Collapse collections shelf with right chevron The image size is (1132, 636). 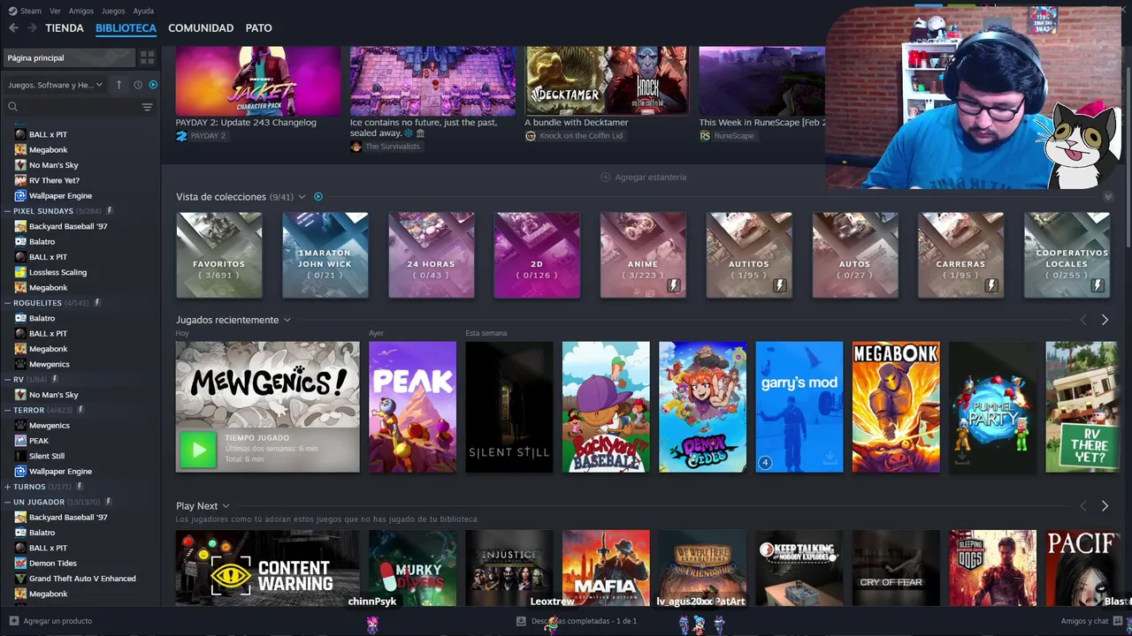click(x=1108, y=197)
